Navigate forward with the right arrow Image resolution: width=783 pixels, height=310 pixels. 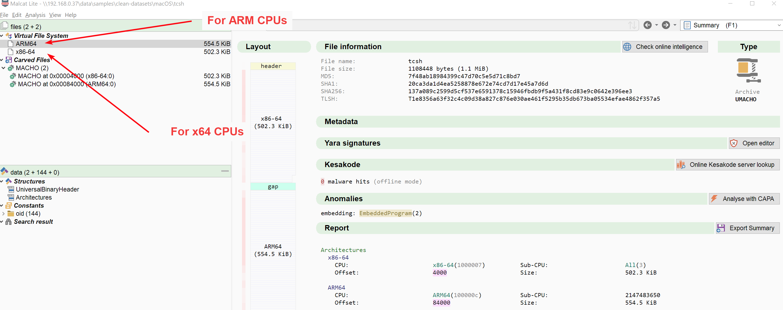[x=666, y=25]
